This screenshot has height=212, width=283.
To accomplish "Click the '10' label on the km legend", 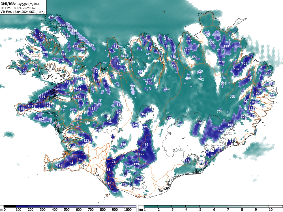I will click(x=270, y=210).
